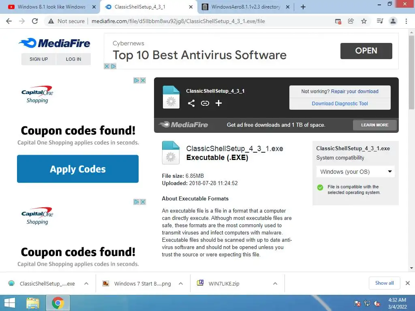Viewport: 415px width, 311px height.
Task: Click the 'Uploaded: 2018-07-28 11:24:52' text
Action: (200, 183)
